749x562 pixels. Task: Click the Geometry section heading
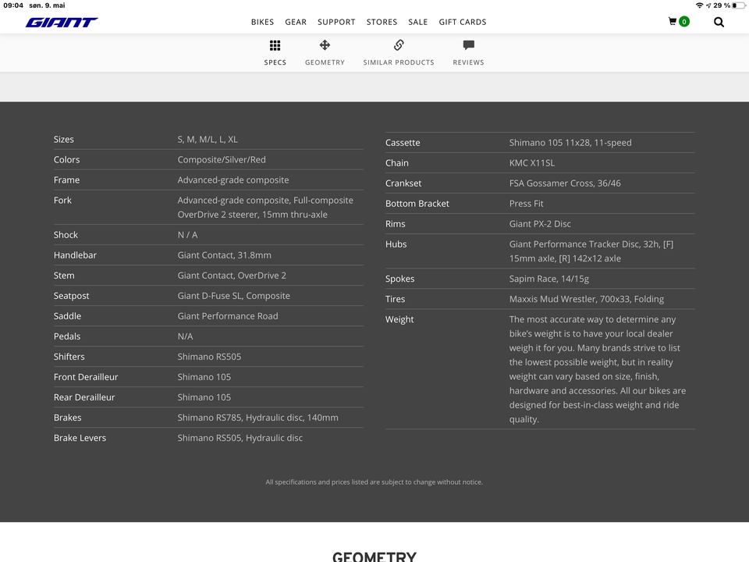(x=374, y=557)
